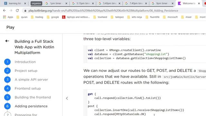Open step 6 Adding persistence
The width and height of the screenshot is (206, 116).
point(31,106)
